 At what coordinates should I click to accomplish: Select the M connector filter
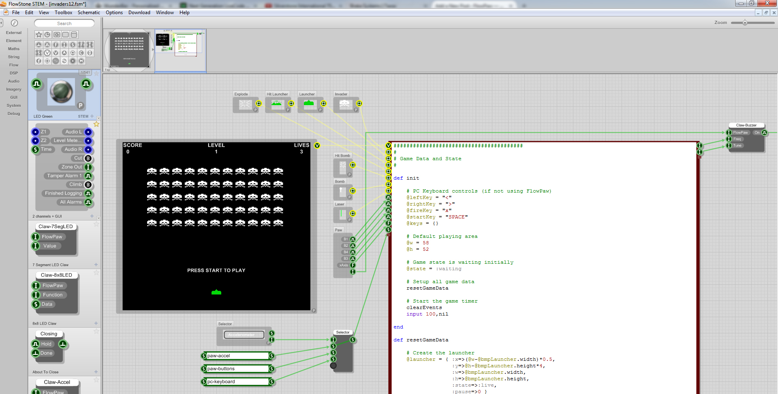point(81,61)
